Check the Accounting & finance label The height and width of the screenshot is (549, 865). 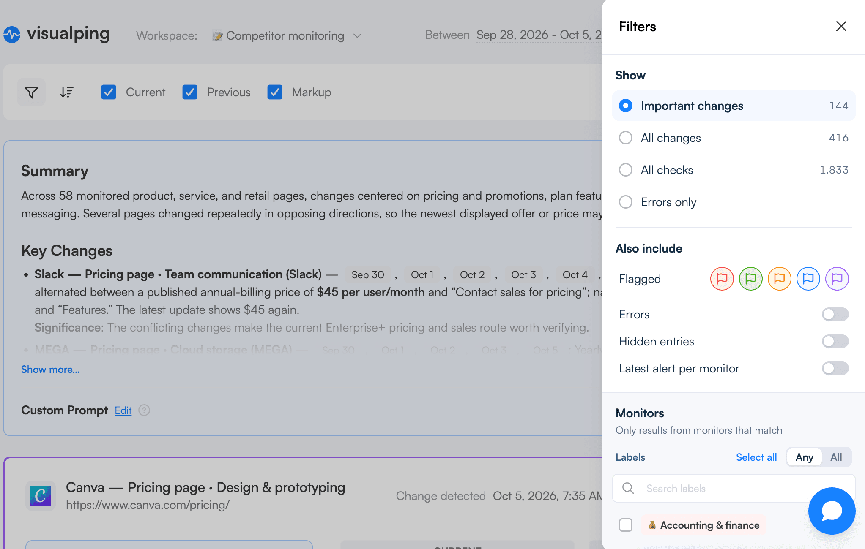[x=626, y=525]
